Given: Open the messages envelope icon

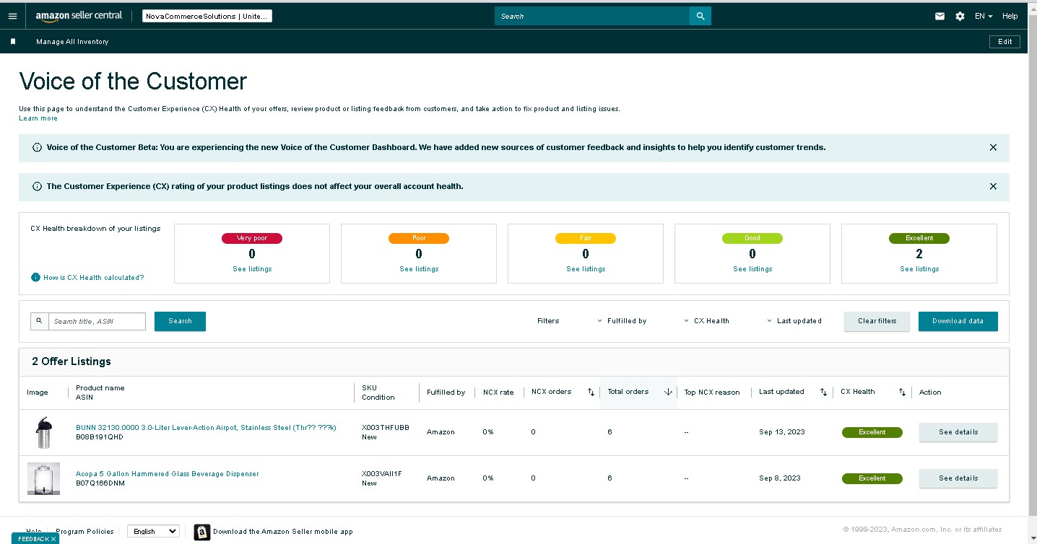Looking at the screenshot, I should tap(940, 16).
